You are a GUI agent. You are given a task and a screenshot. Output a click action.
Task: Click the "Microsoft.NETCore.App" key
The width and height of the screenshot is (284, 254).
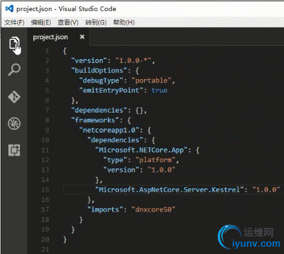[x=141, y=150]
